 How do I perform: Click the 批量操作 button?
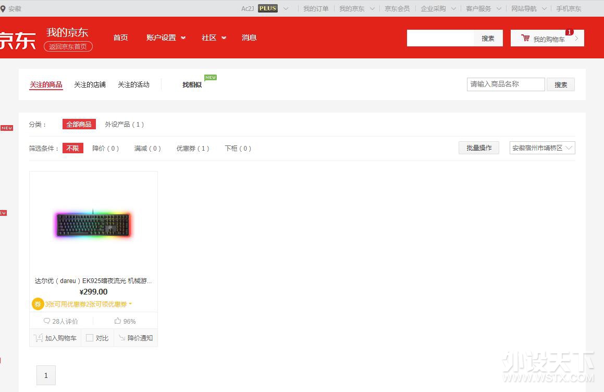[x=479, y=148]
